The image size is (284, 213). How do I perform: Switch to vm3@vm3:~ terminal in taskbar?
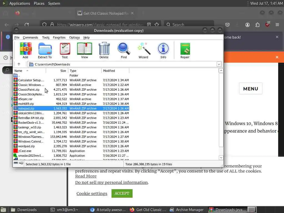(x=64, y=210)
